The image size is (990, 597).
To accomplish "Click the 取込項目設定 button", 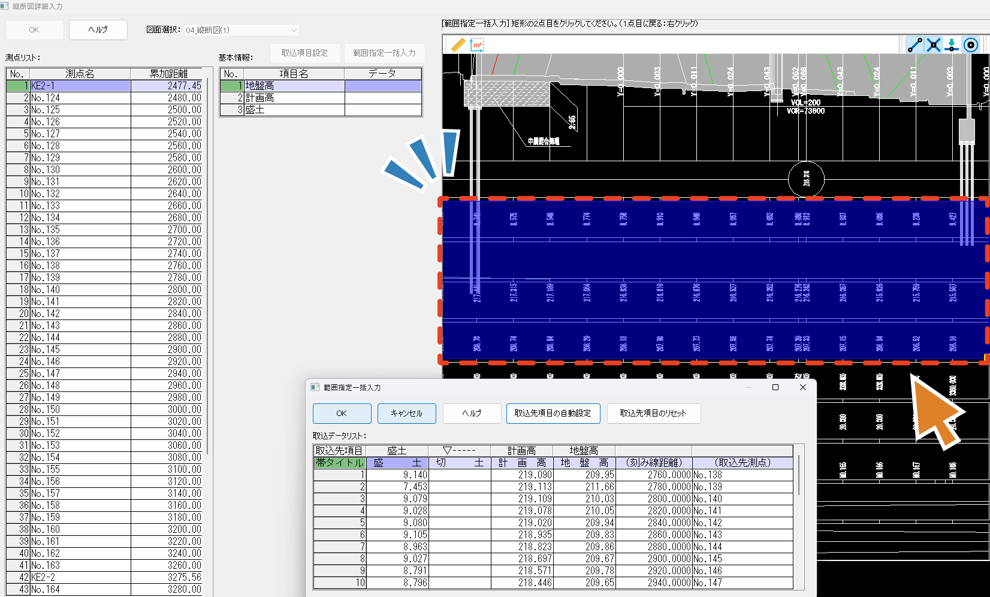I will 305,53.
